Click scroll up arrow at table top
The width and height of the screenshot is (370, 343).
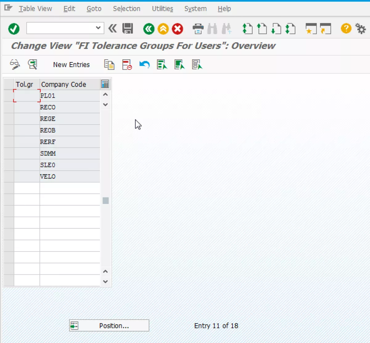click(x=105, y=94)
